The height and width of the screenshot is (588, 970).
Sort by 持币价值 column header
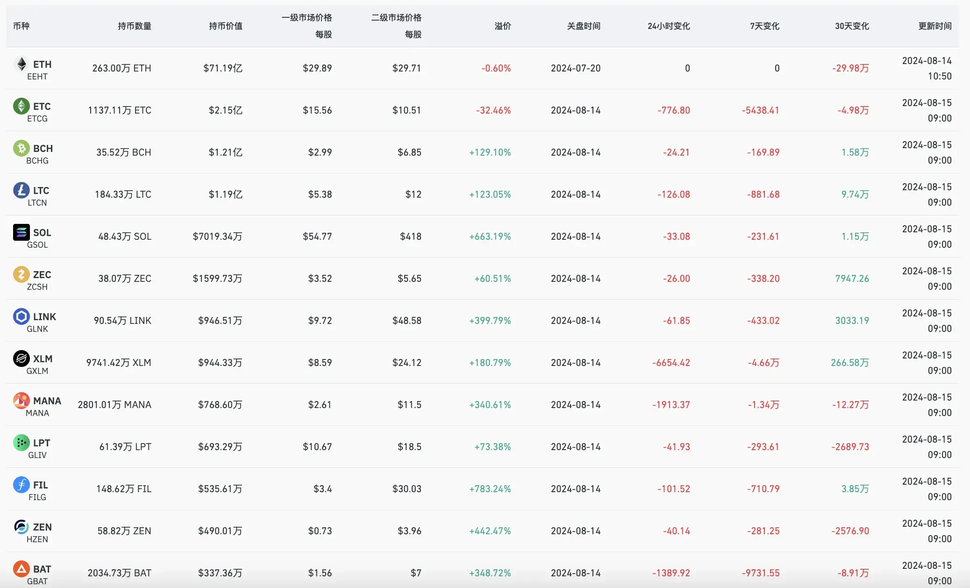coord(225,26)
